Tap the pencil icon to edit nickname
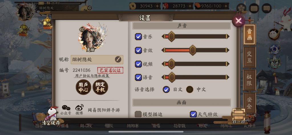Viewport: 292px width, 135px height. pos(118,59)
